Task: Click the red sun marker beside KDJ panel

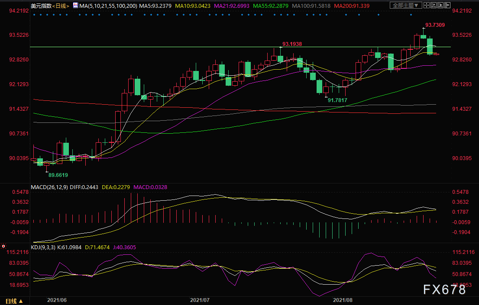Action: point(3,246)
